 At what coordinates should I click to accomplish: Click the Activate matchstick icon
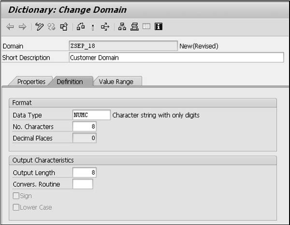tap(93, 27)
